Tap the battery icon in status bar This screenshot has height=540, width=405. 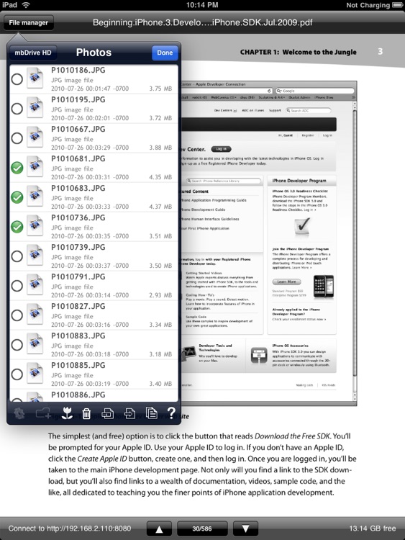tap(397, 5)
